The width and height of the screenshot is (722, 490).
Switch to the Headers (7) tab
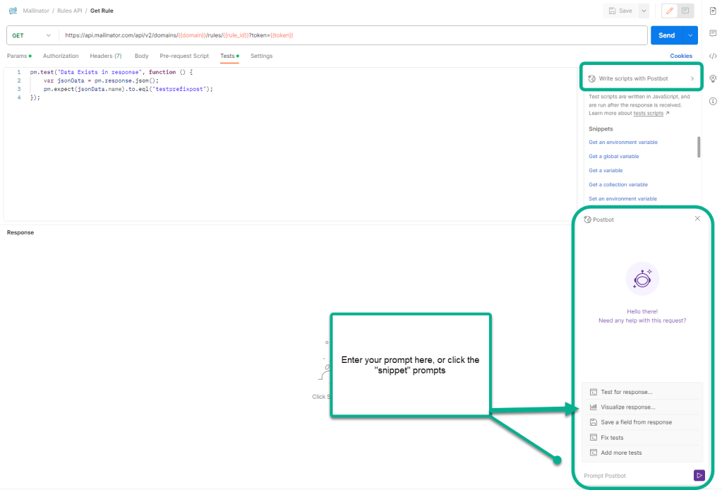[105, 56]
